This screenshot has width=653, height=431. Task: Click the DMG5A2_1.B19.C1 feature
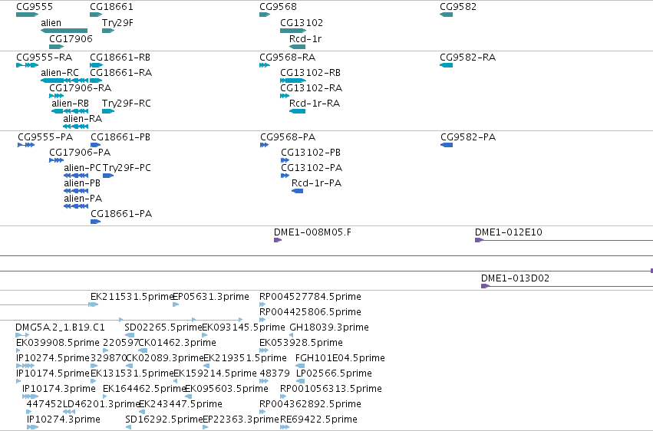point(22,335)
